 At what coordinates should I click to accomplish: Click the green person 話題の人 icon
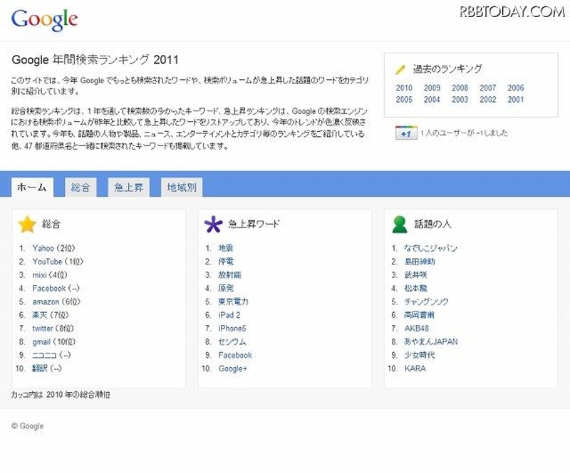(x=400, y=225)
